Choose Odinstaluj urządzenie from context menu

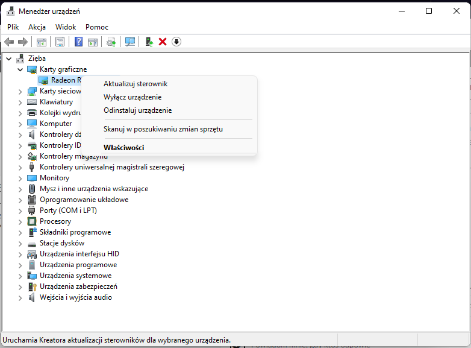(169, 110)
